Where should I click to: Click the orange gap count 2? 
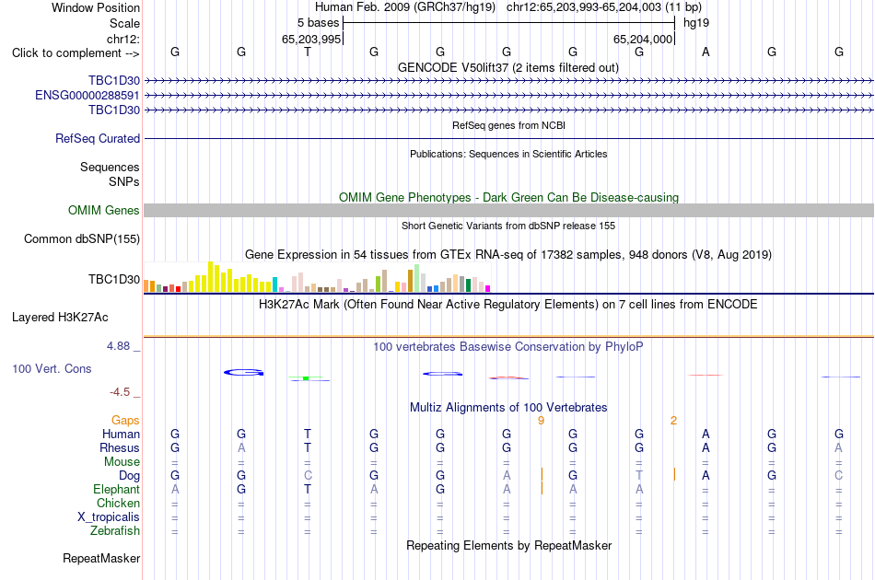673,421
